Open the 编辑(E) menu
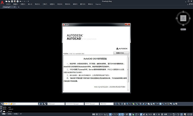Screen dimensions: 193x116 pos(15,4)
